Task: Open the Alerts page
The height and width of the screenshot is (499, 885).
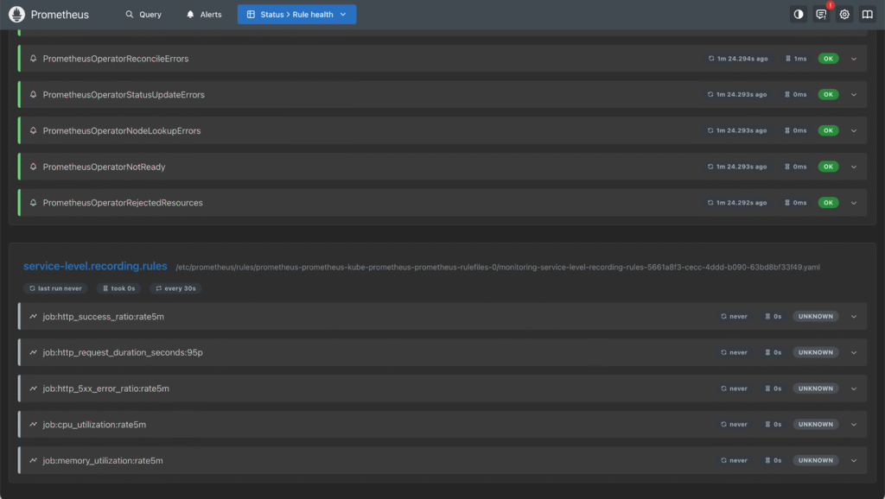Action: (204, 14)
